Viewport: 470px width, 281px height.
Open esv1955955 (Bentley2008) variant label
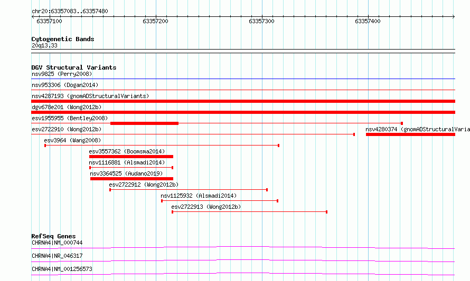click(70, 118)
